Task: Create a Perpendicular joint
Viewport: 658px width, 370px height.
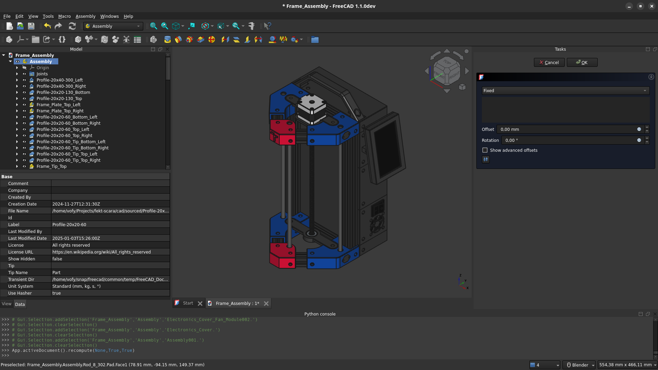Action: click(247, 40)
